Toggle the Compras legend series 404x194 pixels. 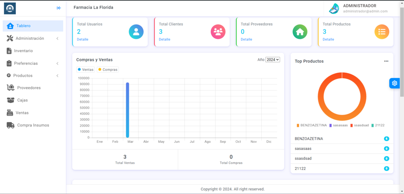pos(108,70)
